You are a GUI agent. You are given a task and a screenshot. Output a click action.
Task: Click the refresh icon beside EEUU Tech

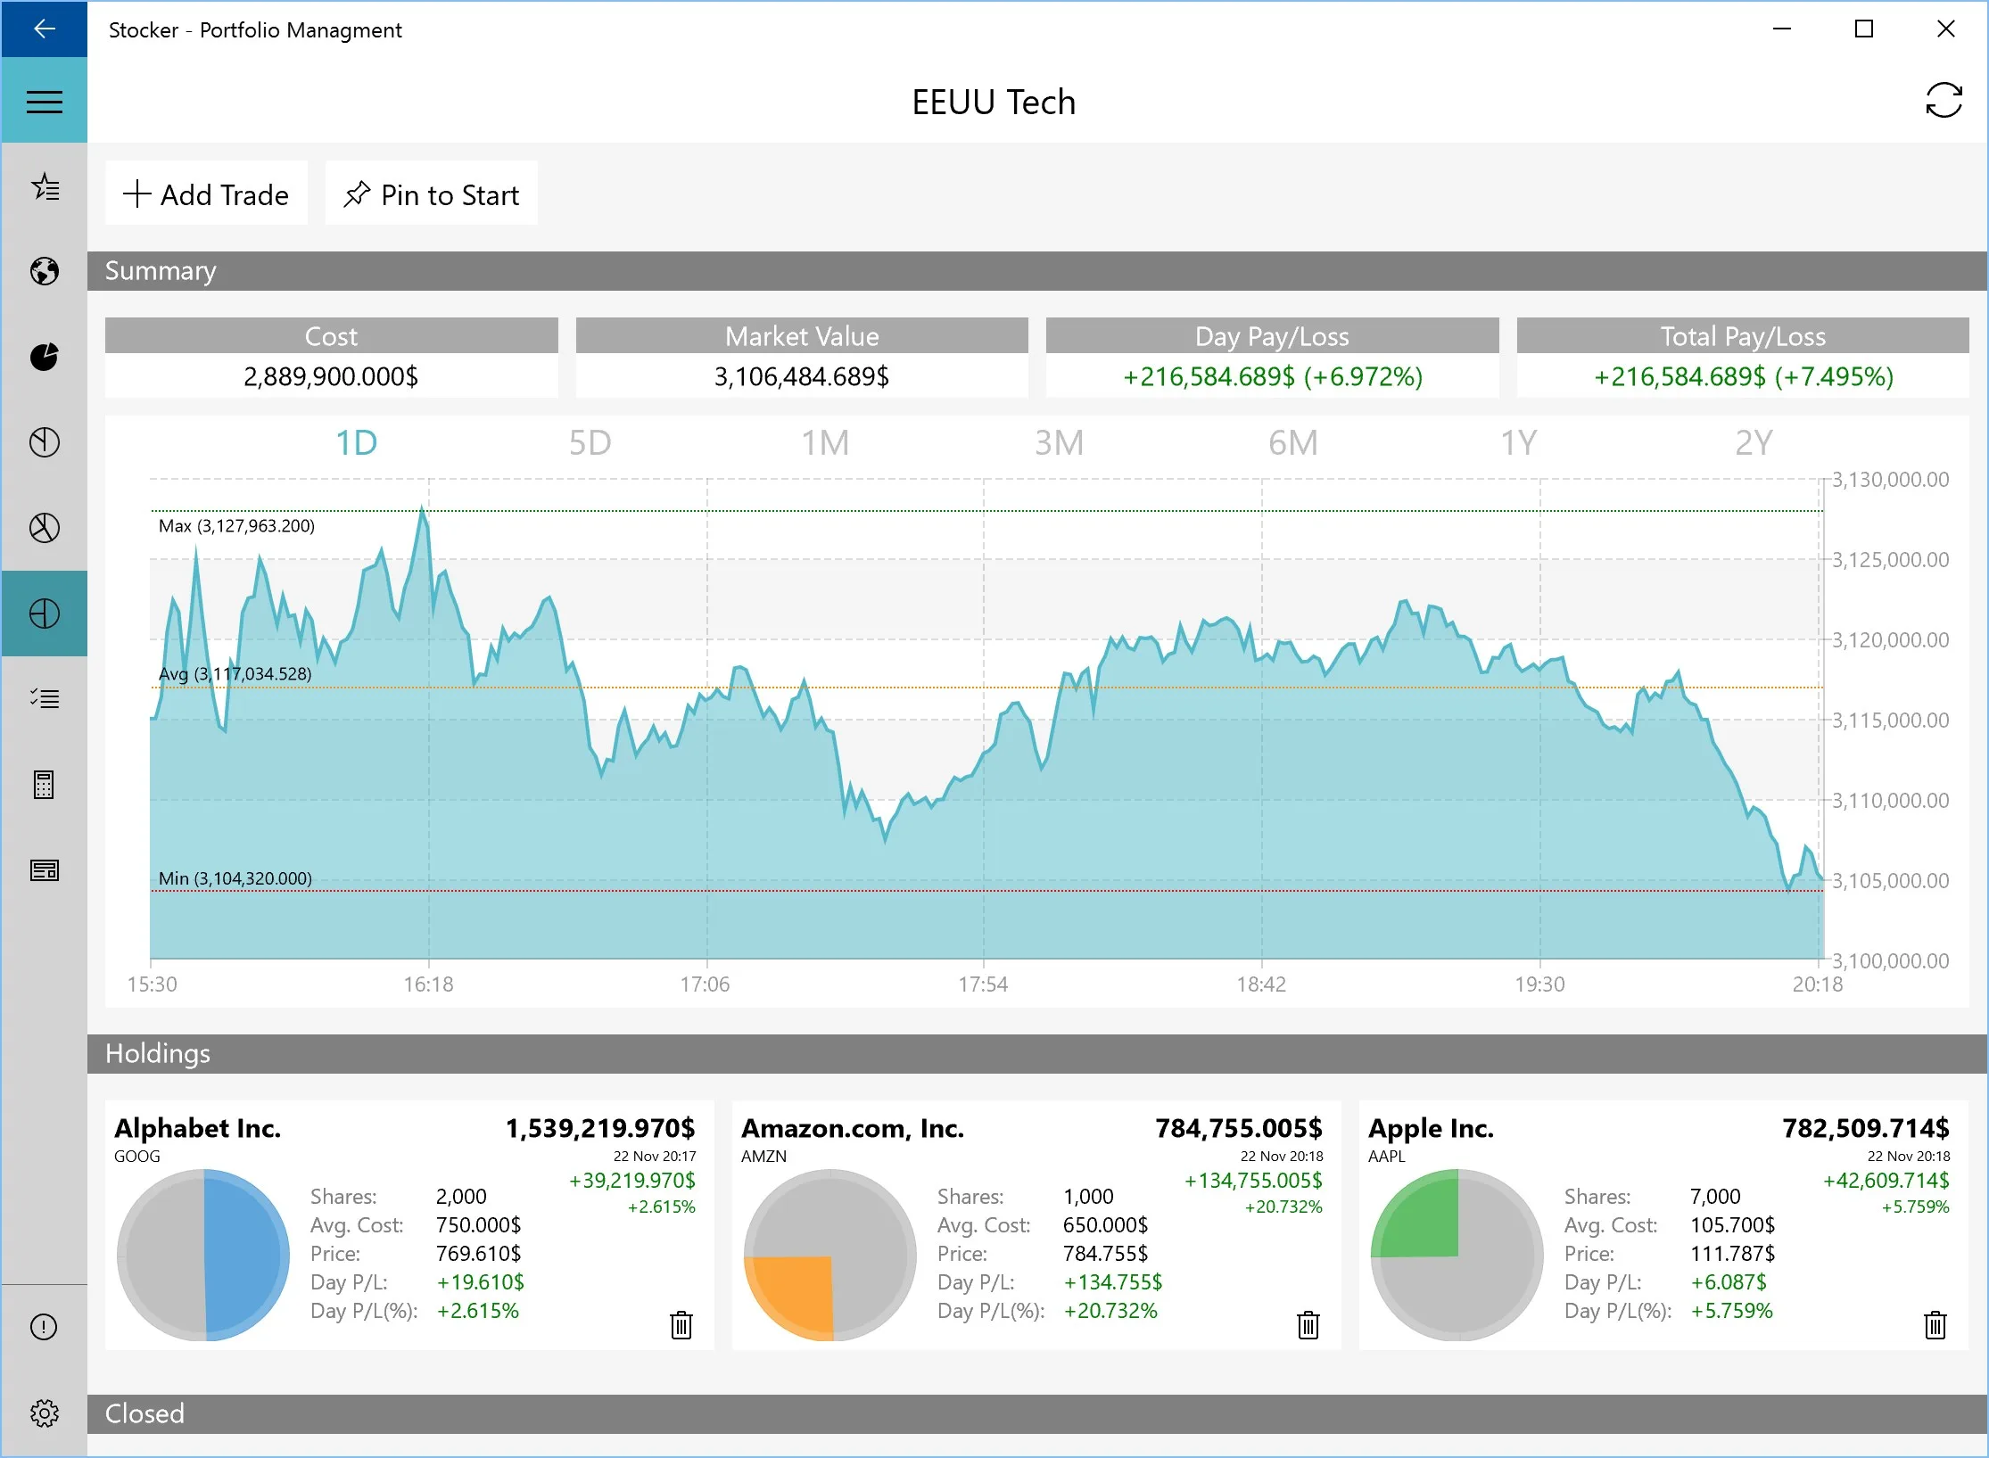(1944, 100)
